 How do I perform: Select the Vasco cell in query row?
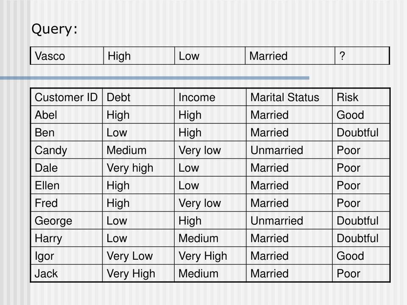point(67,56)
